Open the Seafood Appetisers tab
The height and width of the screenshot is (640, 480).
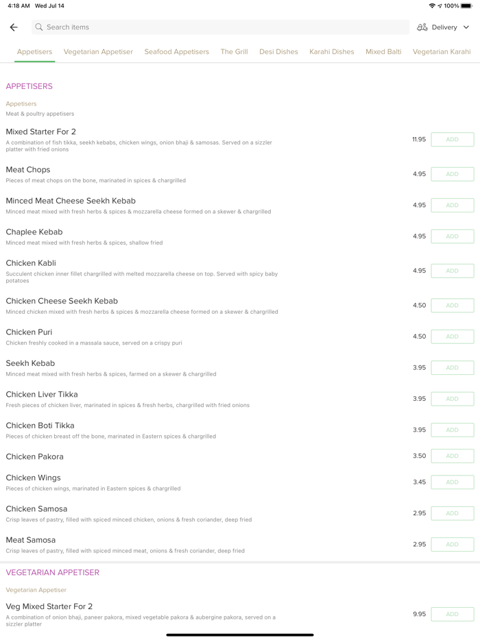click(176, 51)
